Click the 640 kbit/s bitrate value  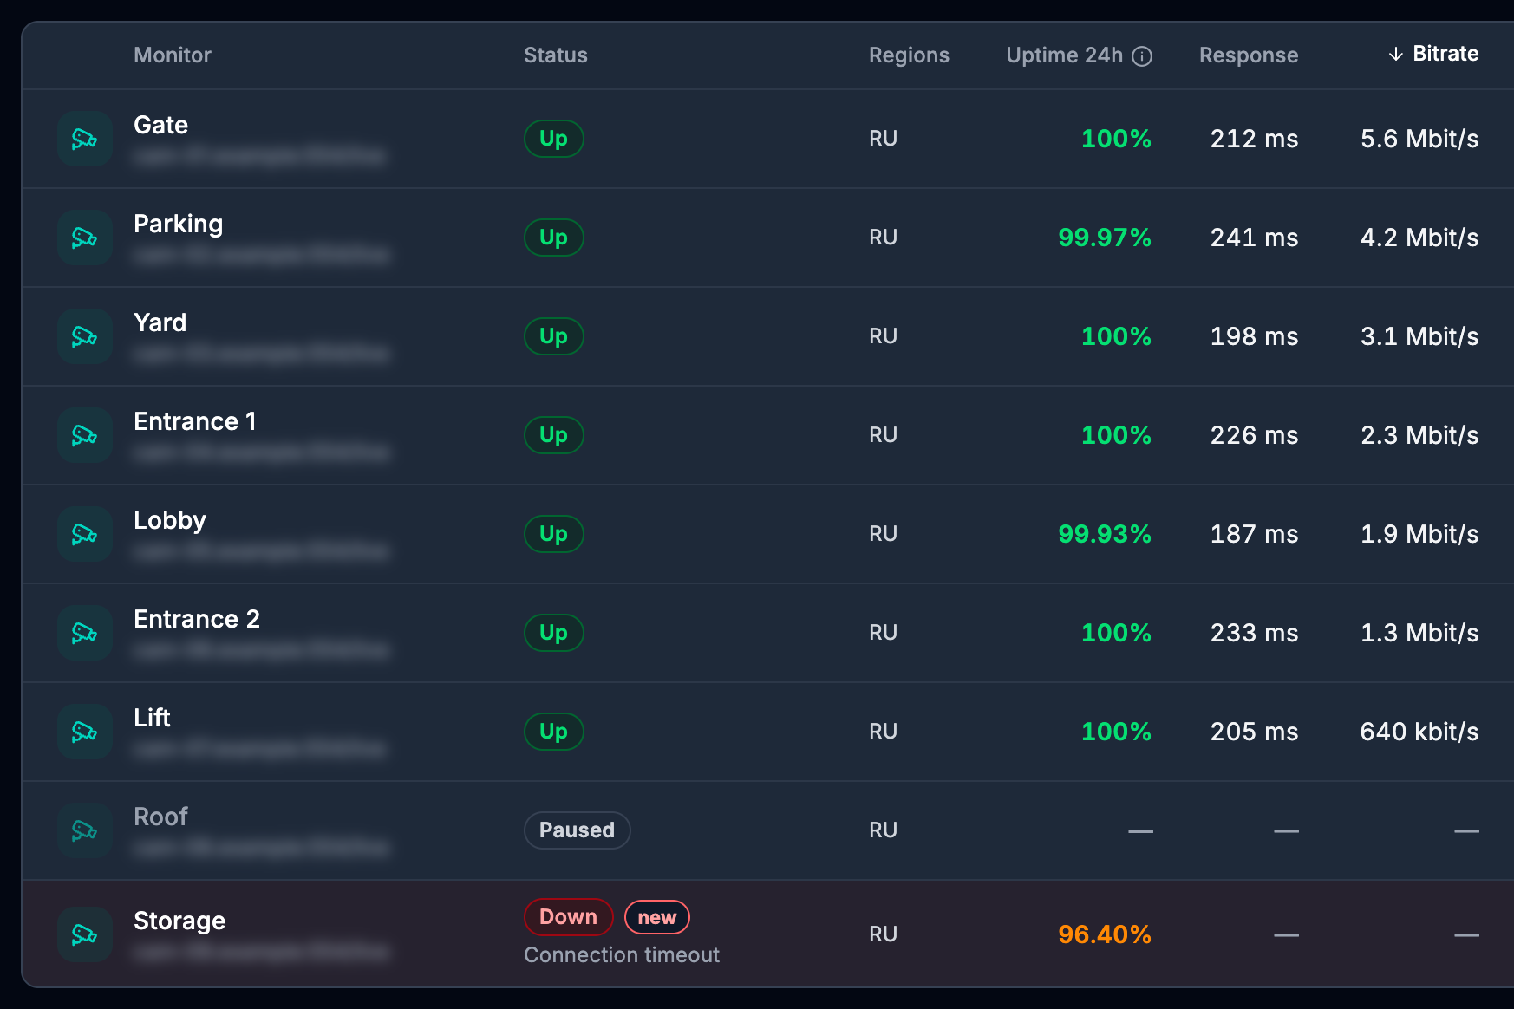(1419, 732)
